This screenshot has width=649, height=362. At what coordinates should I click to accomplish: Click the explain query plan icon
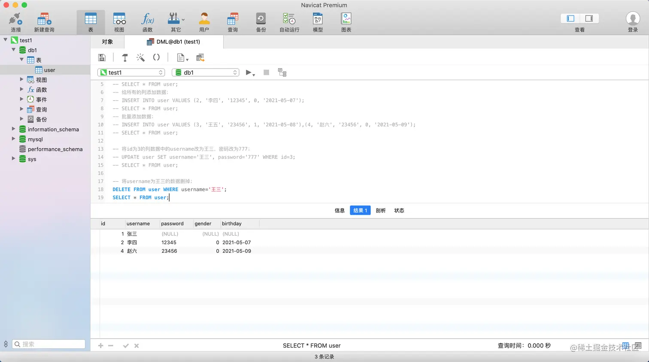pyautogui.click(x=282, y=72)
